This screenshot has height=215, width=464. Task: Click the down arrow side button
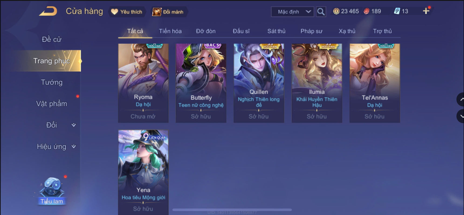(x=460, y=116)
